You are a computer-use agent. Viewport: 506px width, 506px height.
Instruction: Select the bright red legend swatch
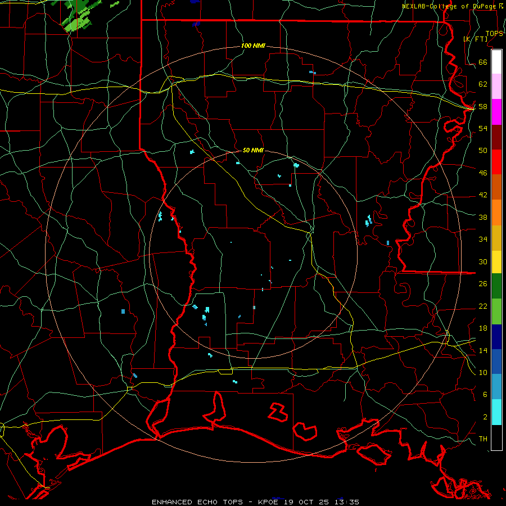click(x=496, y=162)
